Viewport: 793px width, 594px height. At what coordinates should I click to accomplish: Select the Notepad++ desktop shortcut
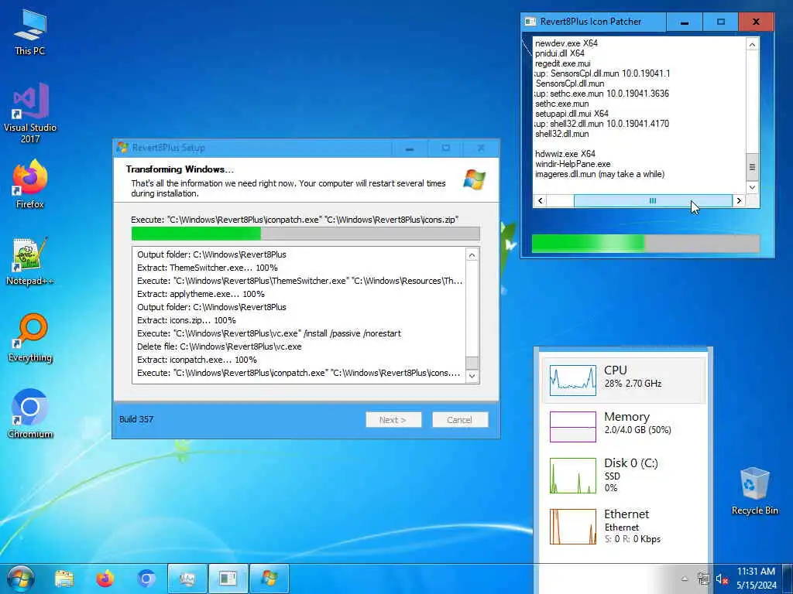coord(30,261)
